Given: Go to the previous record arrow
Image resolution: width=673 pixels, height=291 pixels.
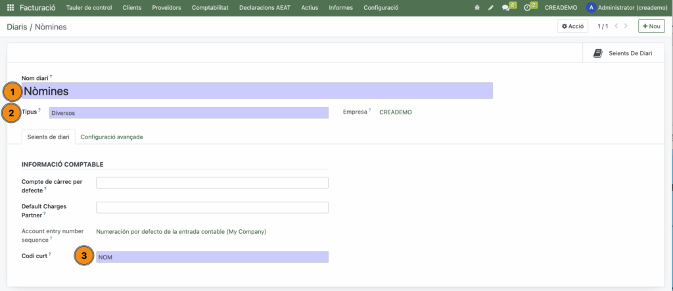Looking at the screenshot, I should tap(616, 26).
